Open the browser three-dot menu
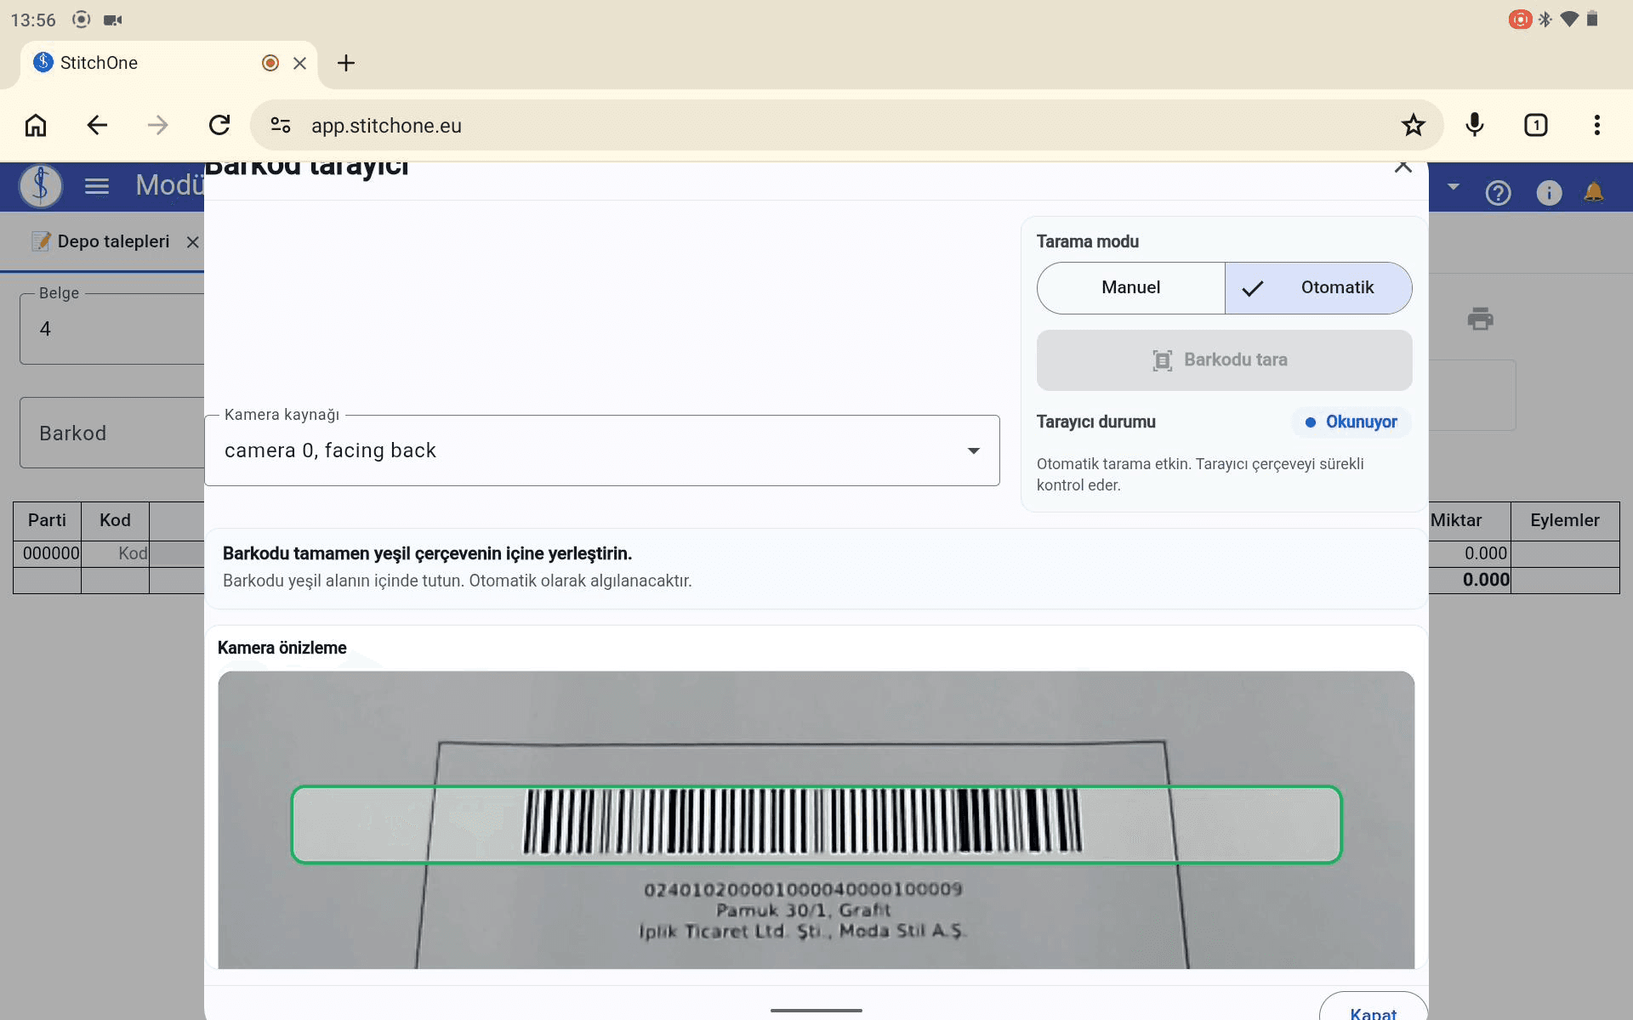 1597,126
